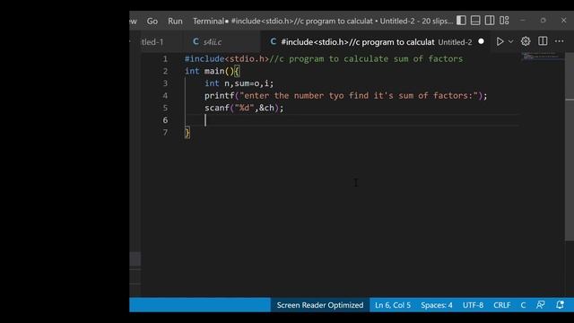Click the printf statement text
The image size is (574, 323).
click(346, 96)
